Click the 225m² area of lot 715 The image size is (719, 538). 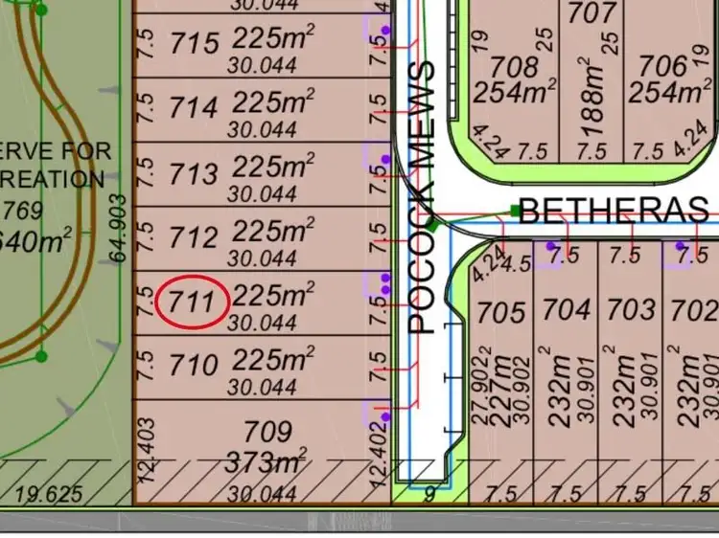pyautogui.click(x=273, y=37)
